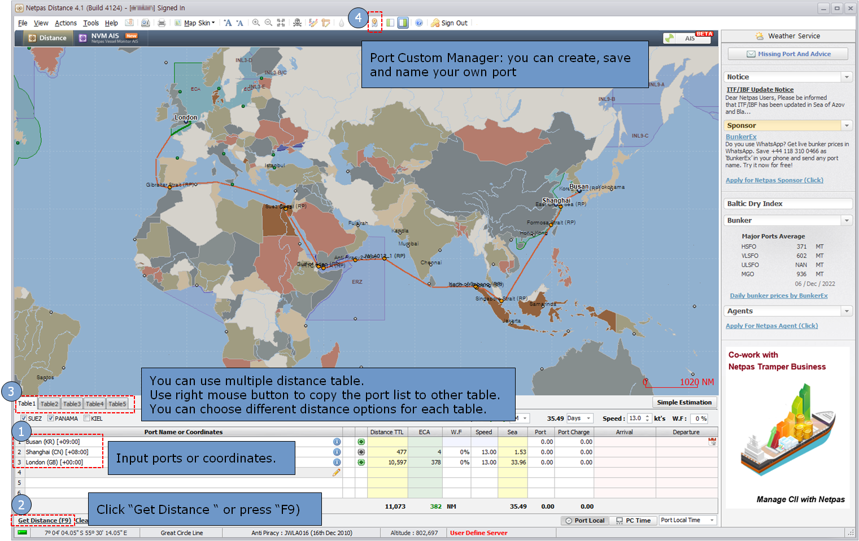Select PC Time option
This screenshot has width=859, height=541.
[x=634, y=521]
